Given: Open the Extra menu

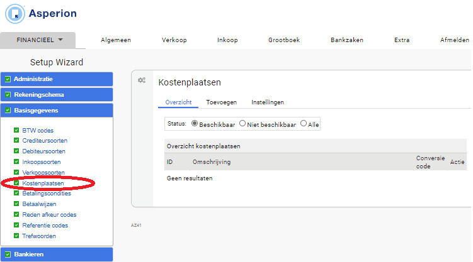Looking at the screenshot, I should pos(402,40).
